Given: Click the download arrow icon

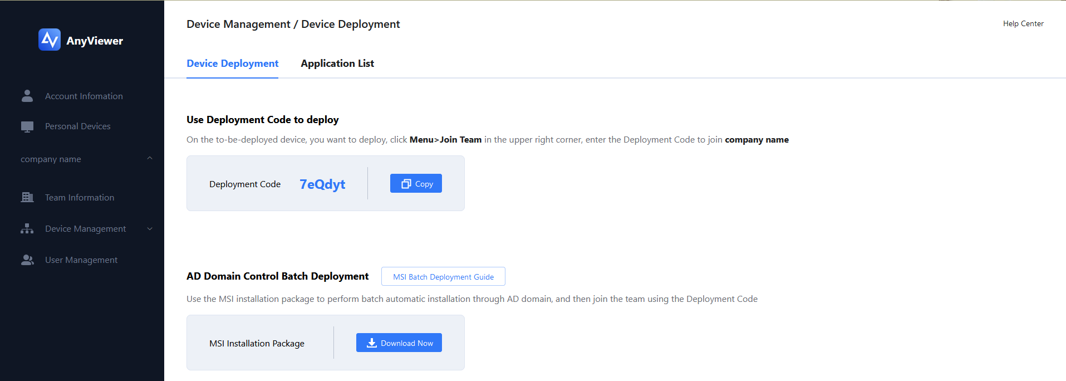Looking at the screenshot, I should tap(372, 343).
